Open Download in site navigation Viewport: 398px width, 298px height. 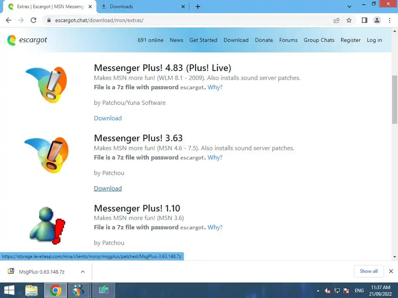pos(236,40)
